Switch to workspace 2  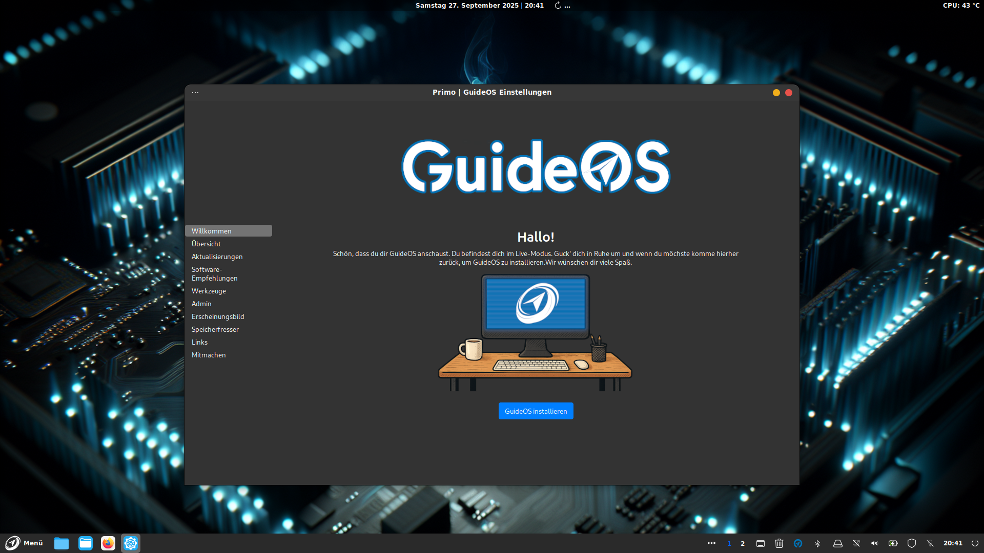pyautogui.click(x=743, y=543)
